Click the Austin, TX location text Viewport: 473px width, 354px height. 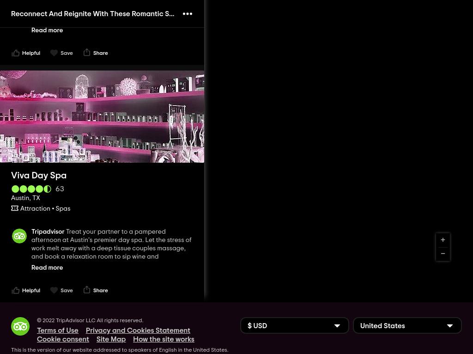(26, 198)
